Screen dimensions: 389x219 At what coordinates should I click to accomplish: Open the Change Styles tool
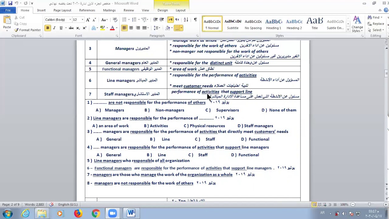tap(357, 24)
